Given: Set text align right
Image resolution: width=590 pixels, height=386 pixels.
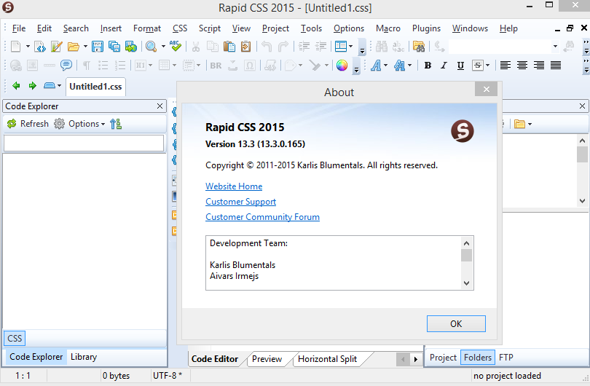Looking at the screenshot, I should click(x=539, y=66).
